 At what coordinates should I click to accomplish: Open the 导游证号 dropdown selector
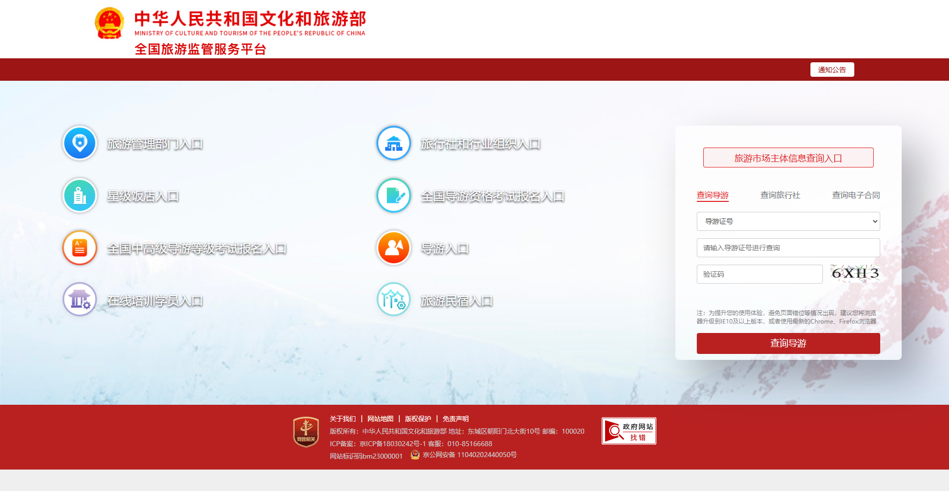click(x=788, y=221)
